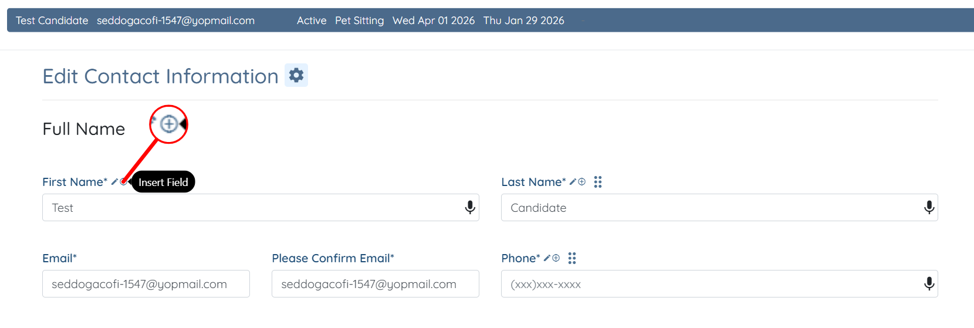Focus the Please Confirm Email field
974x328 pixels.
(375, 284)
